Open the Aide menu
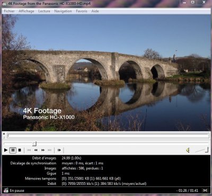Screen dimensions: 212x196 pyautogui.click(x=95, y=11)
